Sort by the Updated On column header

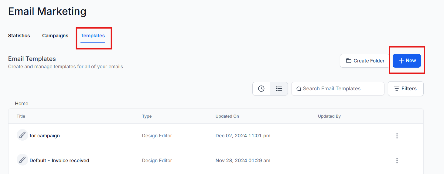pos(227,116)
